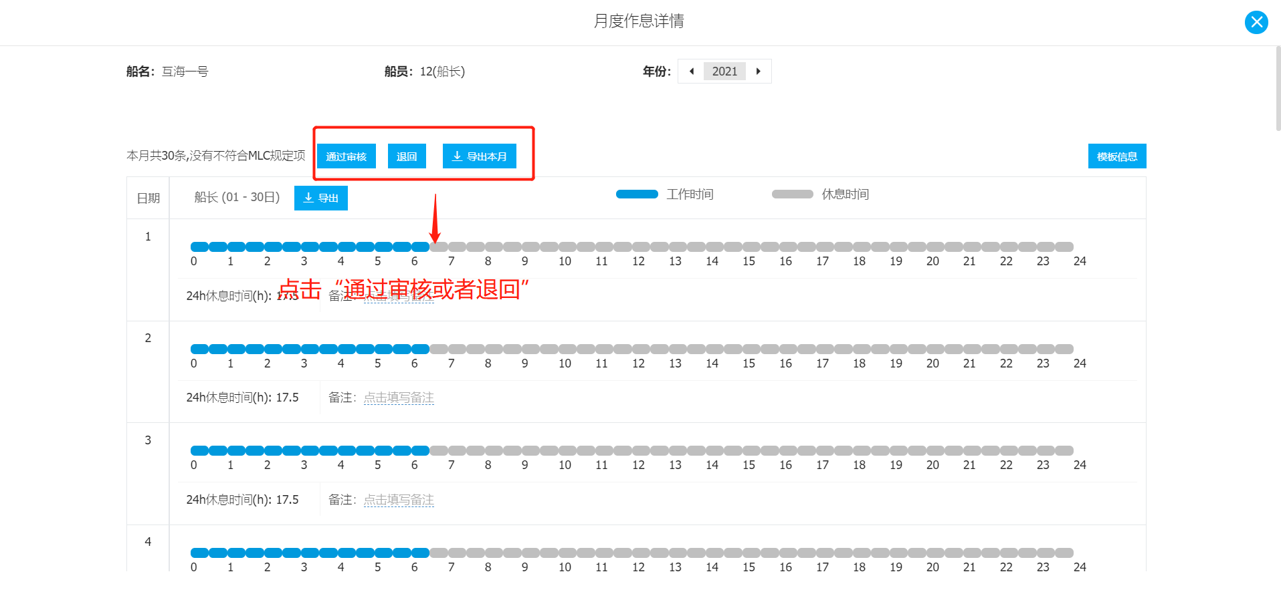Click the gray 休息时间 legend swatch
The width and height of the screenshot is (1281, 596).
tap(793, 194)
